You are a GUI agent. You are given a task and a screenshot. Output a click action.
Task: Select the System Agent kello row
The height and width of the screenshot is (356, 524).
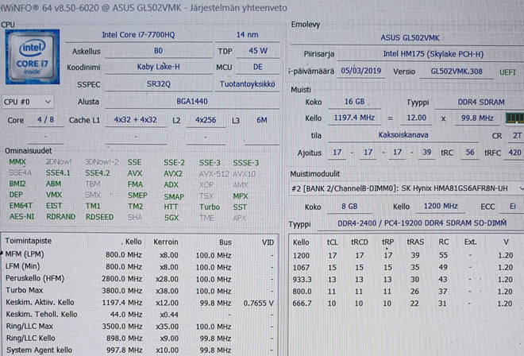click(x=140, y=350)
